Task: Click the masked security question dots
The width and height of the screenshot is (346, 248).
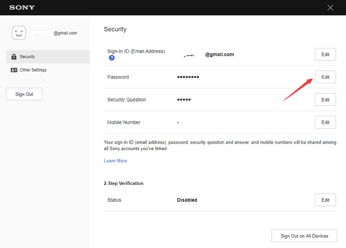Action: (x=184, y=100)
